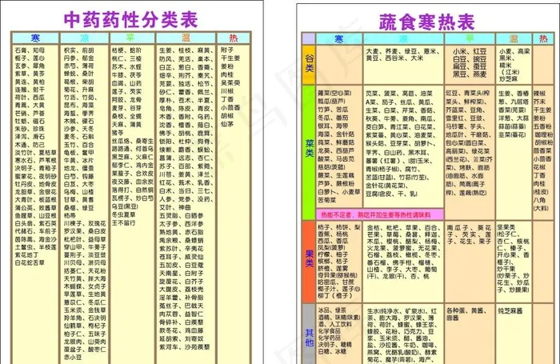Screen dimensions: 560x364
Task: Click the entry 艾叶、神曲
Action: (x=174, y=207)
